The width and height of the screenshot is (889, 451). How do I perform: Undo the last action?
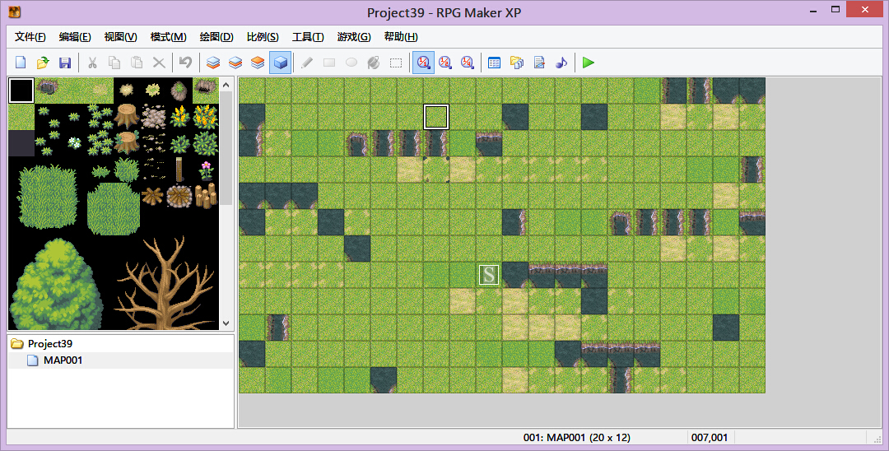(185, 63)
